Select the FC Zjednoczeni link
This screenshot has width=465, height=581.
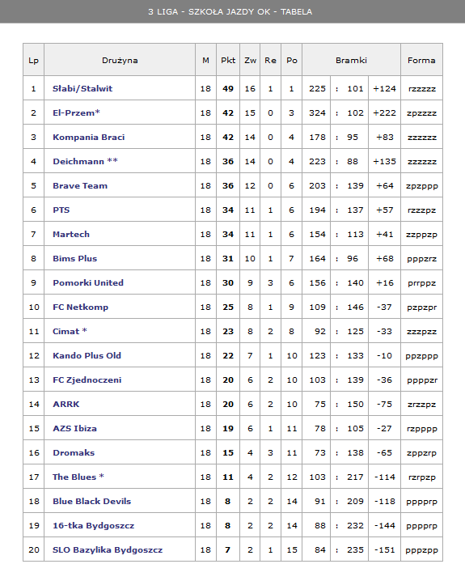point(87,380)
